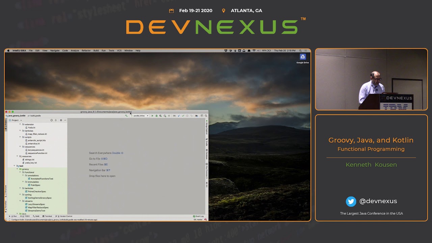
Task: Click Git commit checkmark icon
Action: point(183,116)
